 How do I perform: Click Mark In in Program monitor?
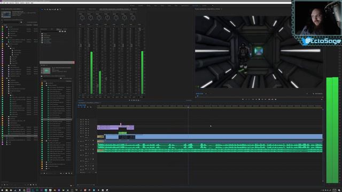(x=246, y=99)
